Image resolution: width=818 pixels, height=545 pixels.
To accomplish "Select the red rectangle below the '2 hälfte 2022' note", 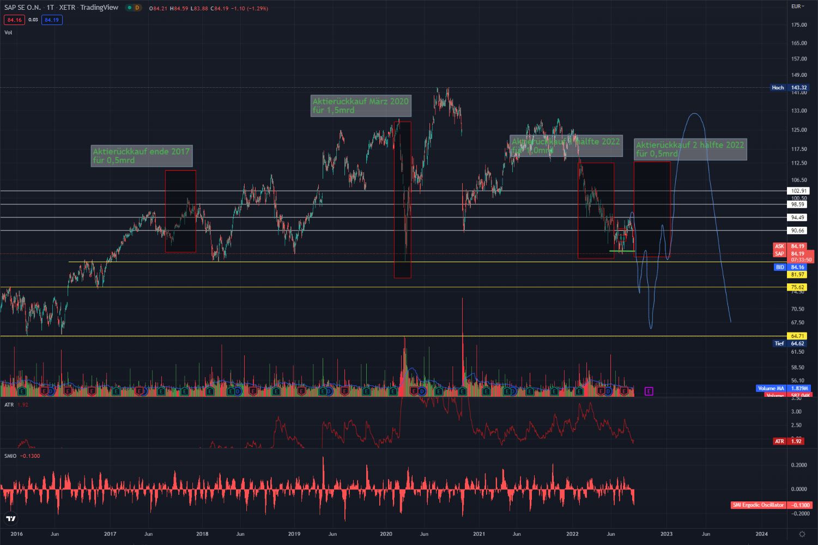I will 652,209.
